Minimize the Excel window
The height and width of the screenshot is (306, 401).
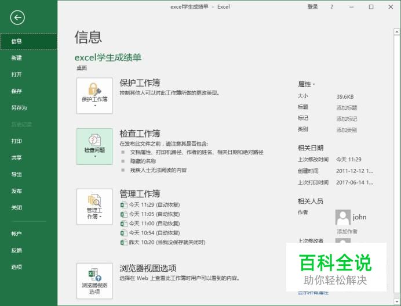point(352,7)
